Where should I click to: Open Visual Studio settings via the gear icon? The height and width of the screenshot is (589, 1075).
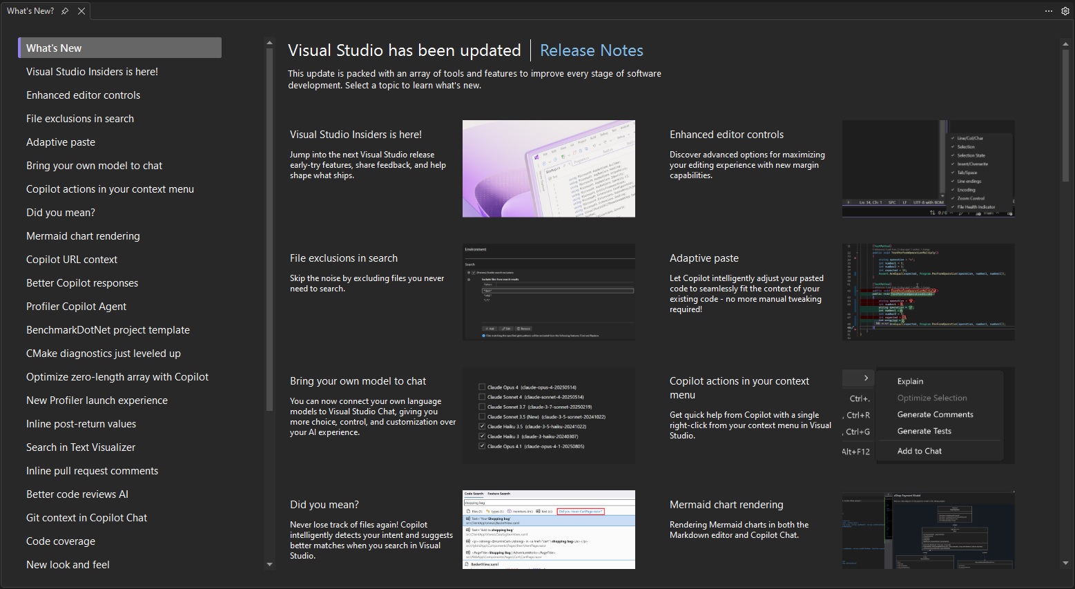point(1065,10)
